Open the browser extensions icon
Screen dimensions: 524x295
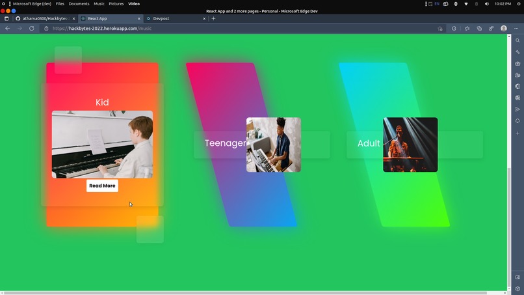click(x=454, y=29)
